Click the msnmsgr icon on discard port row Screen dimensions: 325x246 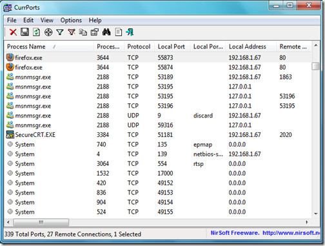coord(10,115)
